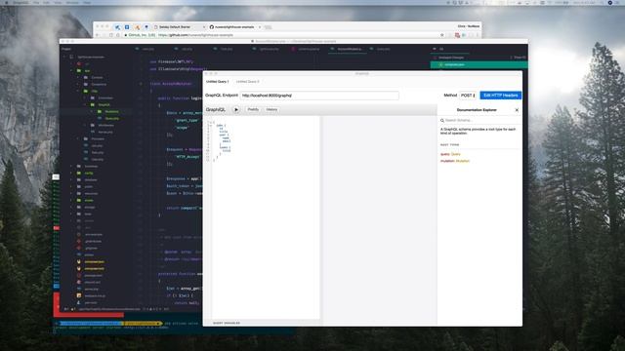Select the active AccountMutator editor tab
The height and width of the screenshot is (351, 625).
pyautogui.click(x=349, y=49)
